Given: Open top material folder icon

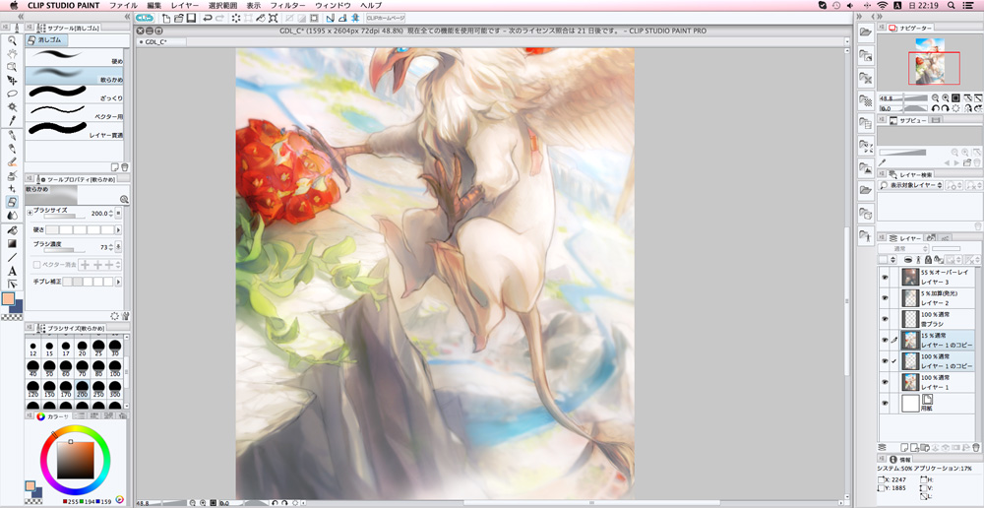Looking at the screenshot, I should [866, 32].
